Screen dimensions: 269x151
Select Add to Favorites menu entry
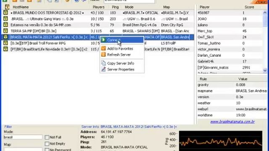coord(122,49)
